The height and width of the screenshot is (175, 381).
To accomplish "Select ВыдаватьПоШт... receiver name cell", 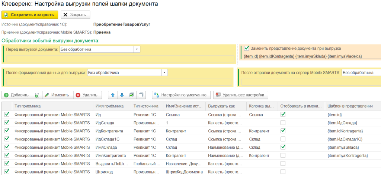I will pyautogui.click(x=112, y=164).
